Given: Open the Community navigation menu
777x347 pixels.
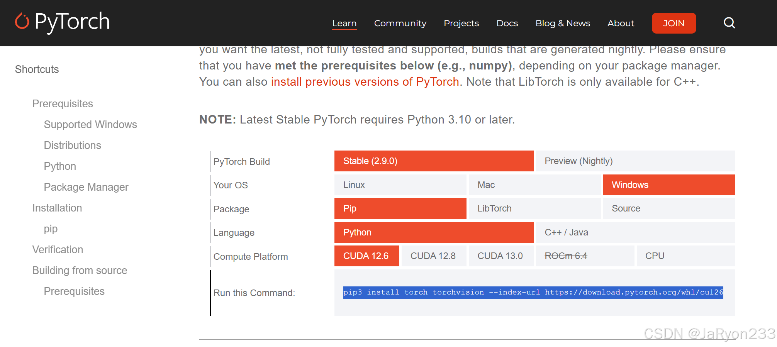Looking at the screenshot, I should pyautogui.click(x=400, y=23).
